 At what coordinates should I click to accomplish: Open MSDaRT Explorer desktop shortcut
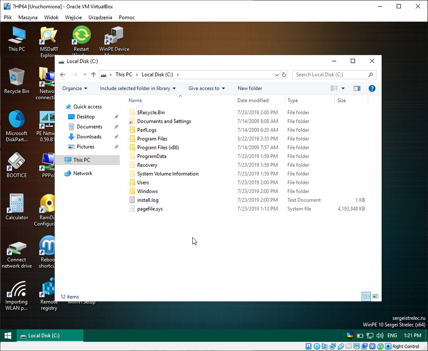pos(49,42)
